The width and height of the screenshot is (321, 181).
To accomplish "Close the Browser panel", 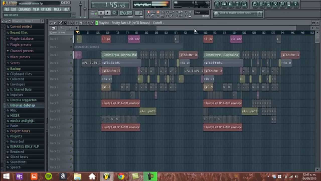I will (x=42, y=21).
